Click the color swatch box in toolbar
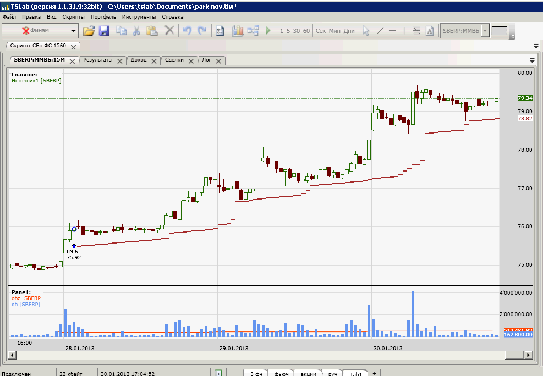 pos(499,31)
